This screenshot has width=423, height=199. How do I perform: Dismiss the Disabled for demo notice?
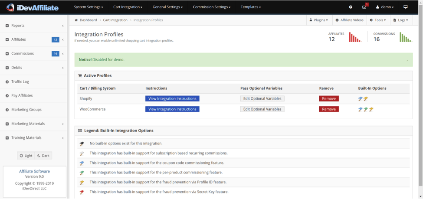tap(407, 60)
